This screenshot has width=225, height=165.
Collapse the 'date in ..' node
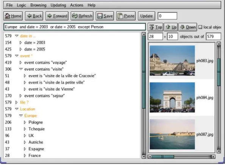click(17, 36)
